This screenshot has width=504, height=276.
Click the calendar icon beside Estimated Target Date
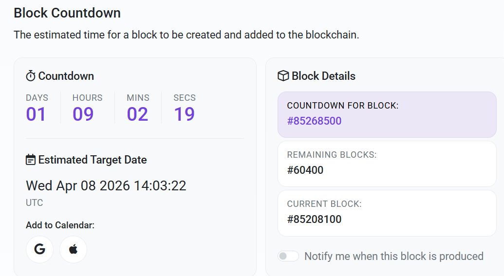31,160
